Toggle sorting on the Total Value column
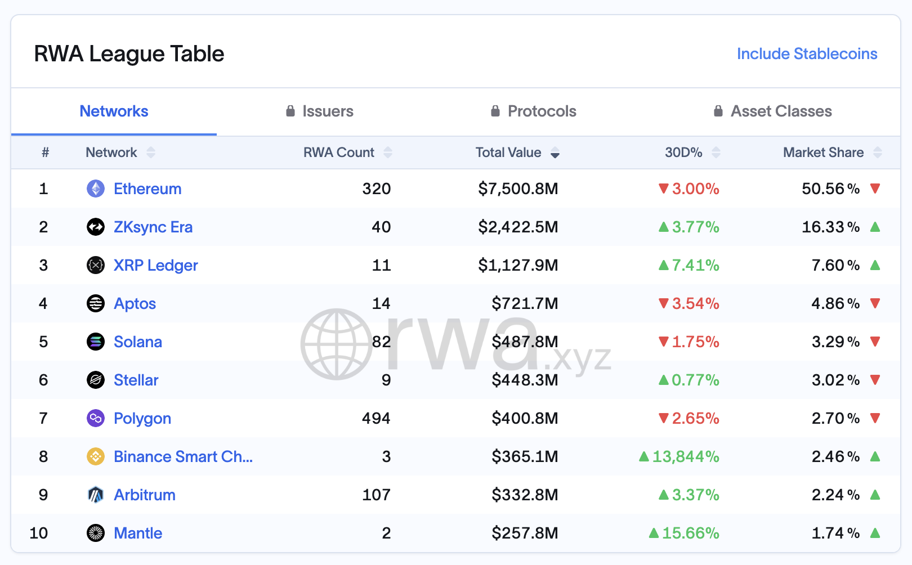Viewport: 912px width, 565px height. coord(555,153)
